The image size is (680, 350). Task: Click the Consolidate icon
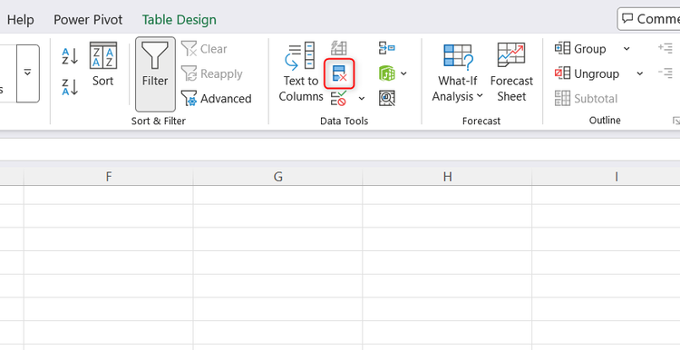pos(386,48)
